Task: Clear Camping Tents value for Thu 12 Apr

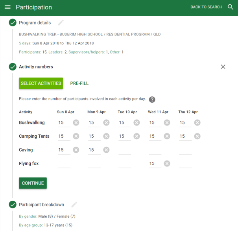Action: [x=197, y=136]
